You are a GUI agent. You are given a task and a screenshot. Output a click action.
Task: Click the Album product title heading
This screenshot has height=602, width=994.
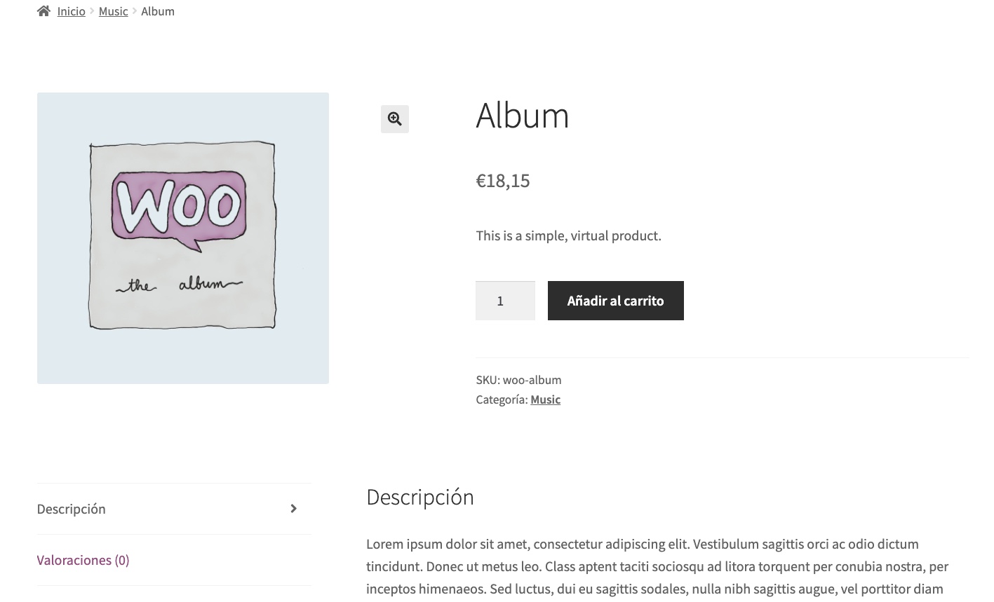[x=522, y=115]
